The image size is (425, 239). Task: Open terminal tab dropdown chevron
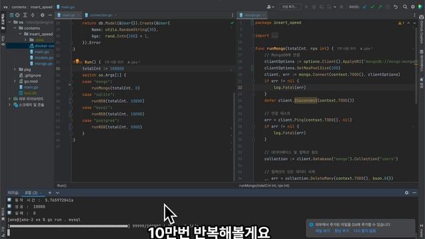pos(58,193)
